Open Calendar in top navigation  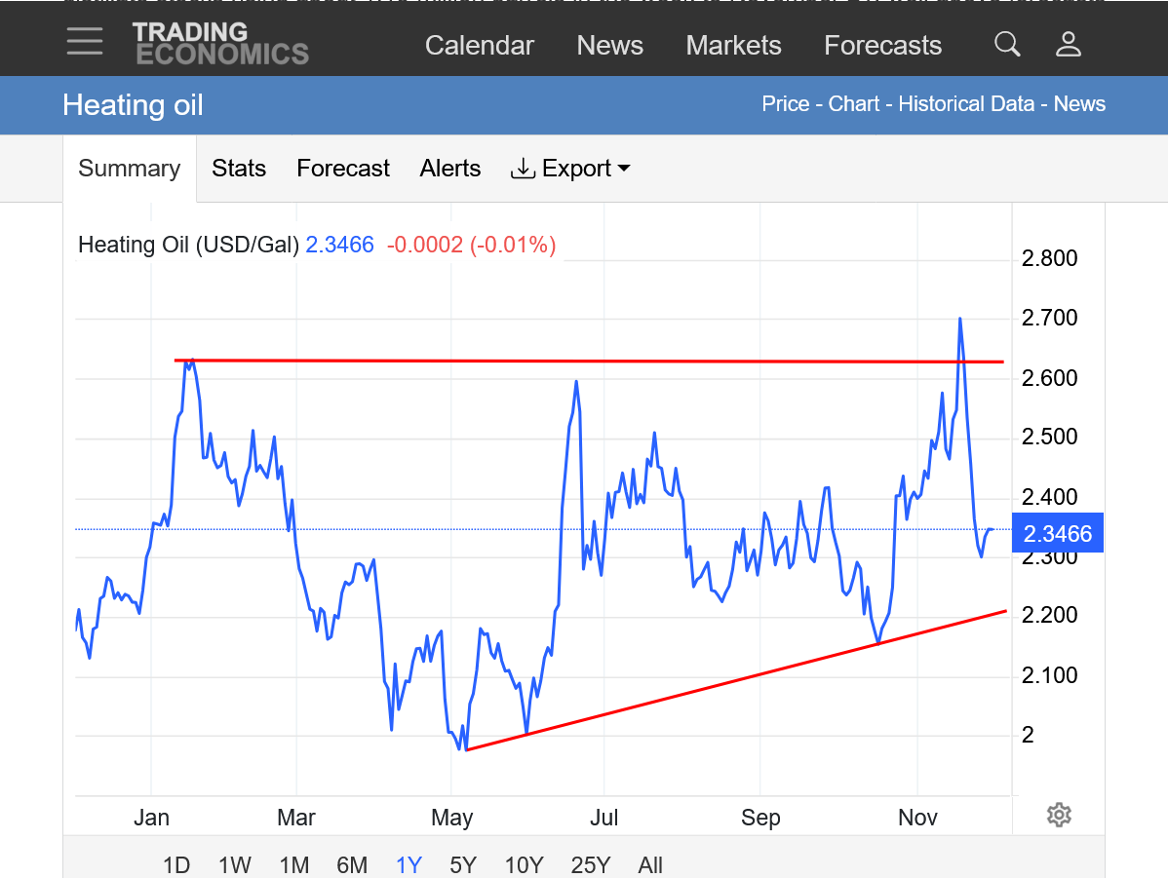480,46
